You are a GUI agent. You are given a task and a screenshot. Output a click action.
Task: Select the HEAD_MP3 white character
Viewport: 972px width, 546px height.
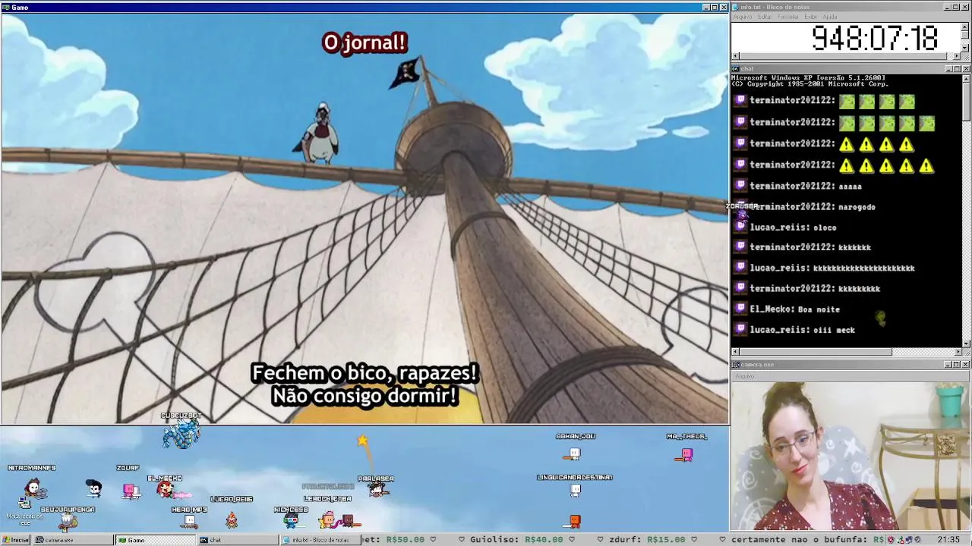190,521
